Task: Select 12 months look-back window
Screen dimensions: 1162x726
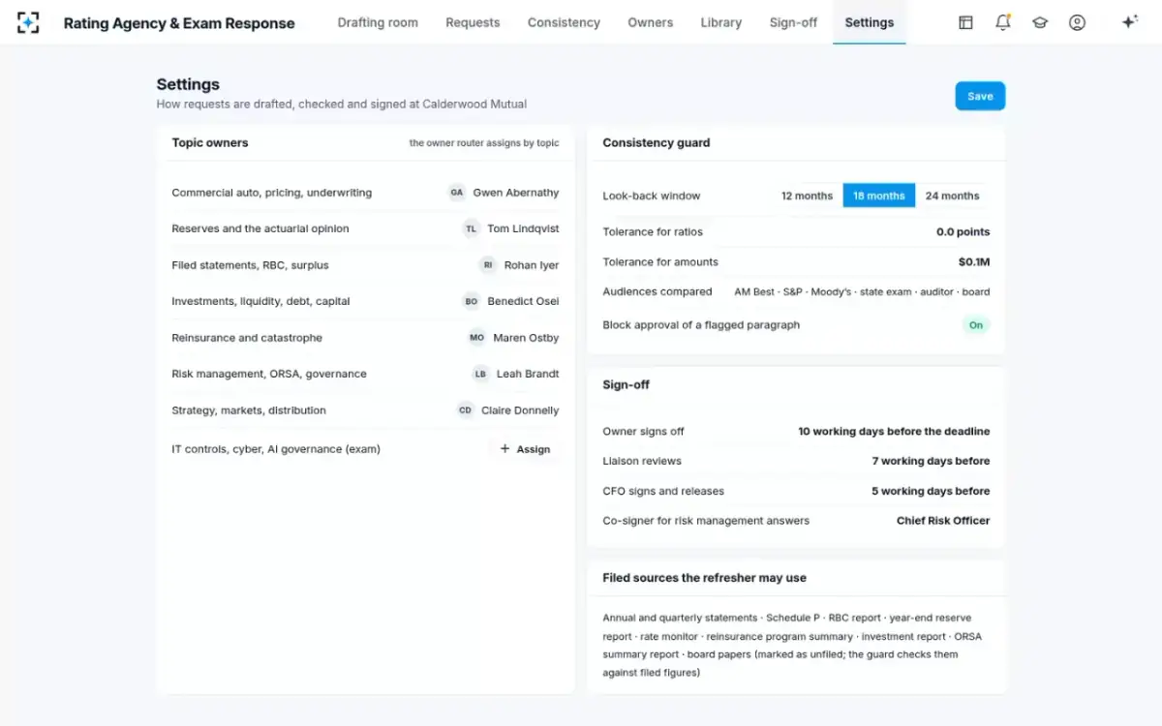Action: click(x=807, y=196)
